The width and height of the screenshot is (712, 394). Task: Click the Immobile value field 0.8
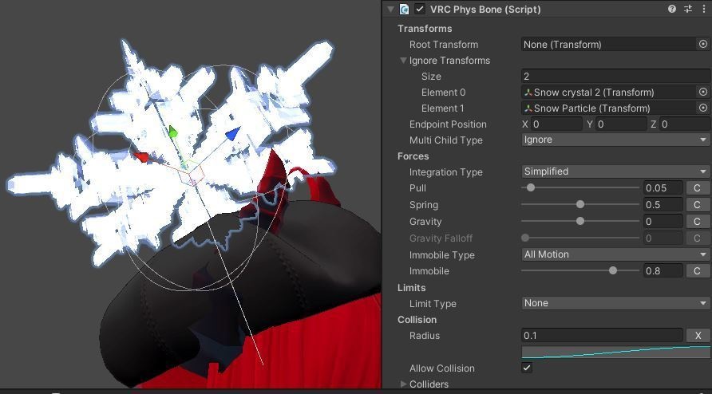click(x=663, y=271)
